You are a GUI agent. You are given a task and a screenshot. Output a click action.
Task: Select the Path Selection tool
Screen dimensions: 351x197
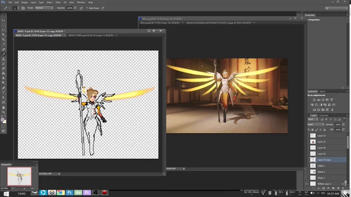4,98
